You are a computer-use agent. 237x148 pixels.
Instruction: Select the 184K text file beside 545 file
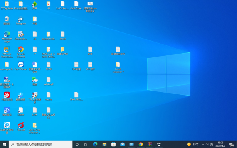coord(76,66)
